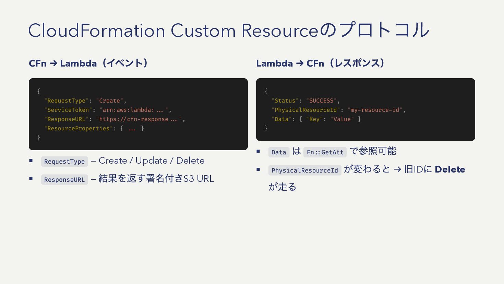Click the Data inline code tag in bullet

279,152
